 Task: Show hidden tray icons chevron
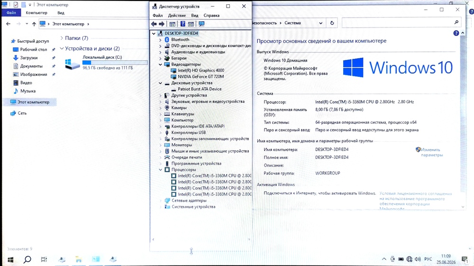coord(384,259)
